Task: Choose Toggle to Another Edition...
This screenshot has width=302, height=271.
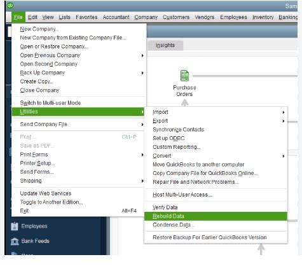Action: point(79,202)
